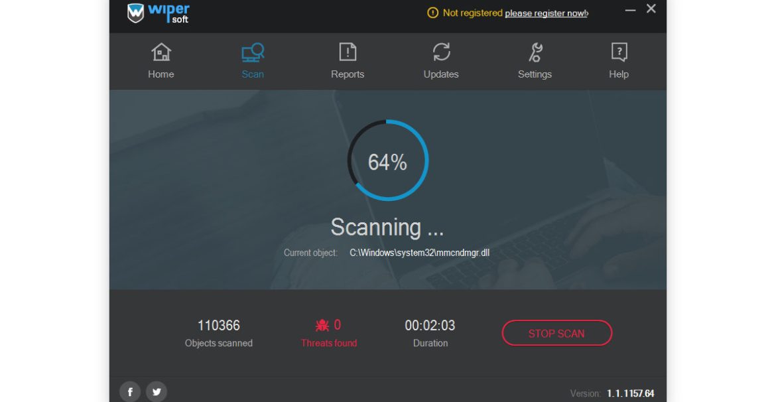Image resolution: width=776 pixels, height=402 pixels.
Task: Switch to the Scan tab label
Action: coord(253,74)
